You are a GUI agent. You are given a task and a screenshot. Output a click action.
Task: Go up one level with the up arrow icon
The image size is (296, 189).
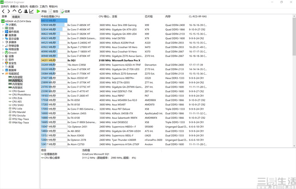tap(14, 11)
